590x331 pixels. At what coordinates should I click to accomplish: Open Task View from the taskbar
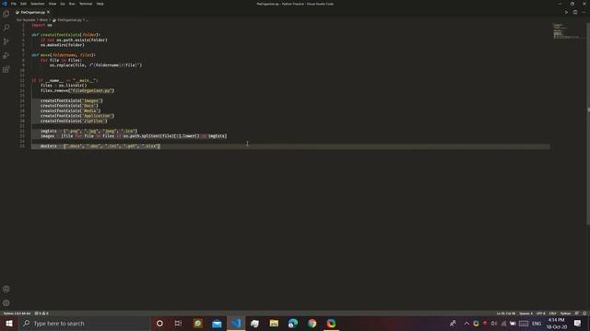pos(178,323)
